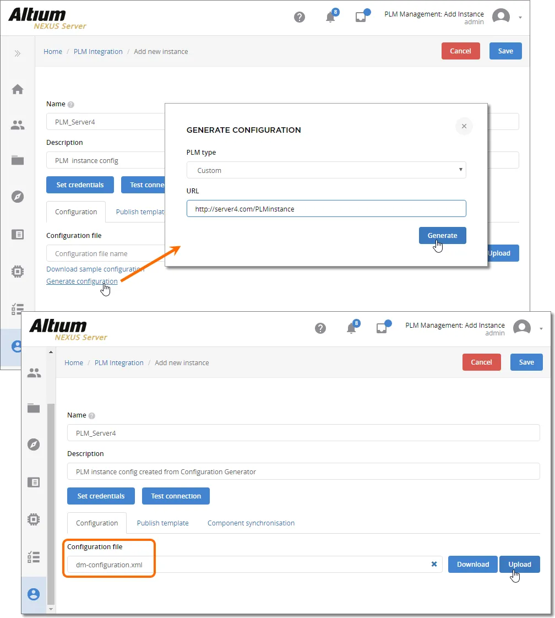Open the folder icon in lower sidebar
Screen dimensions: 555x618
coord(34,408)
